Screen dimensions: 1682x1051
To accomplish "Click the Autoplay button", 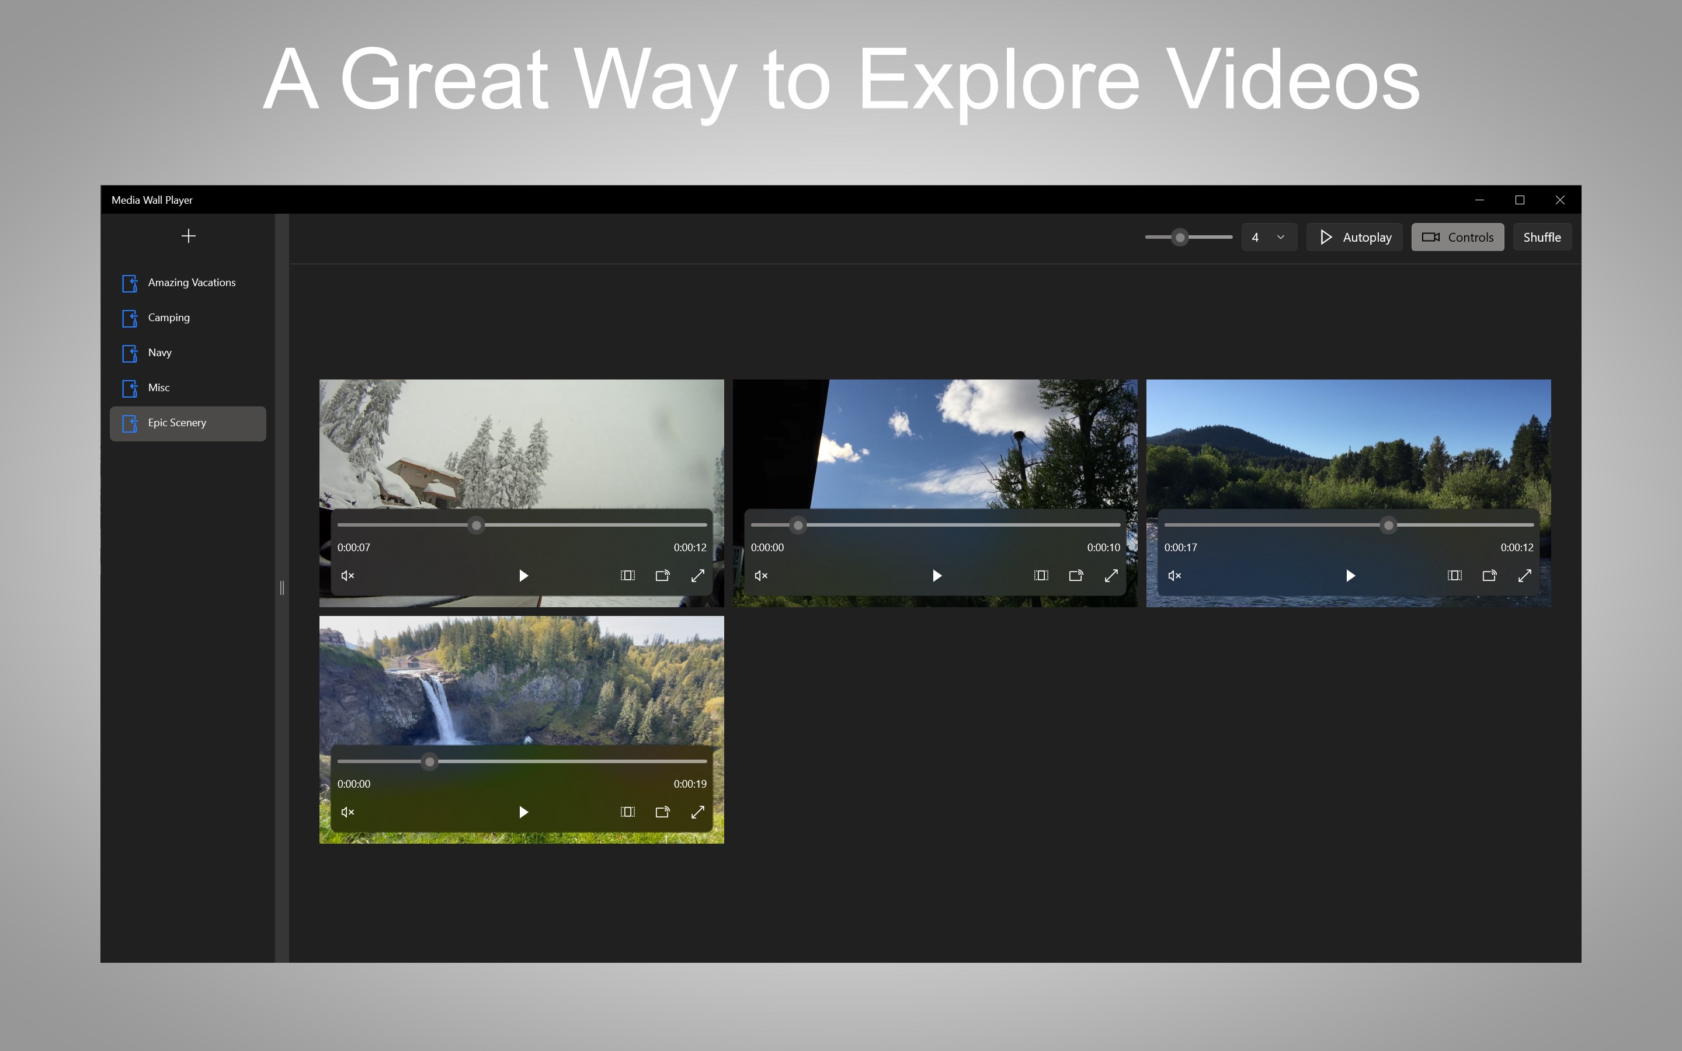I will (x=1354, y=237).
